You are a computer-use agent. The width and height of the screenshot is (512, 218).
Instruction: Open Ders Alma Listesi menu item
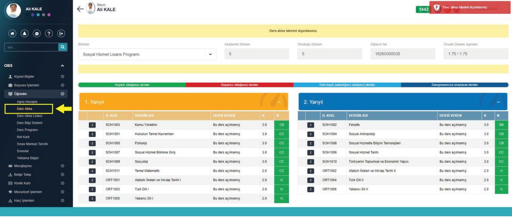[x=29, y=115]
